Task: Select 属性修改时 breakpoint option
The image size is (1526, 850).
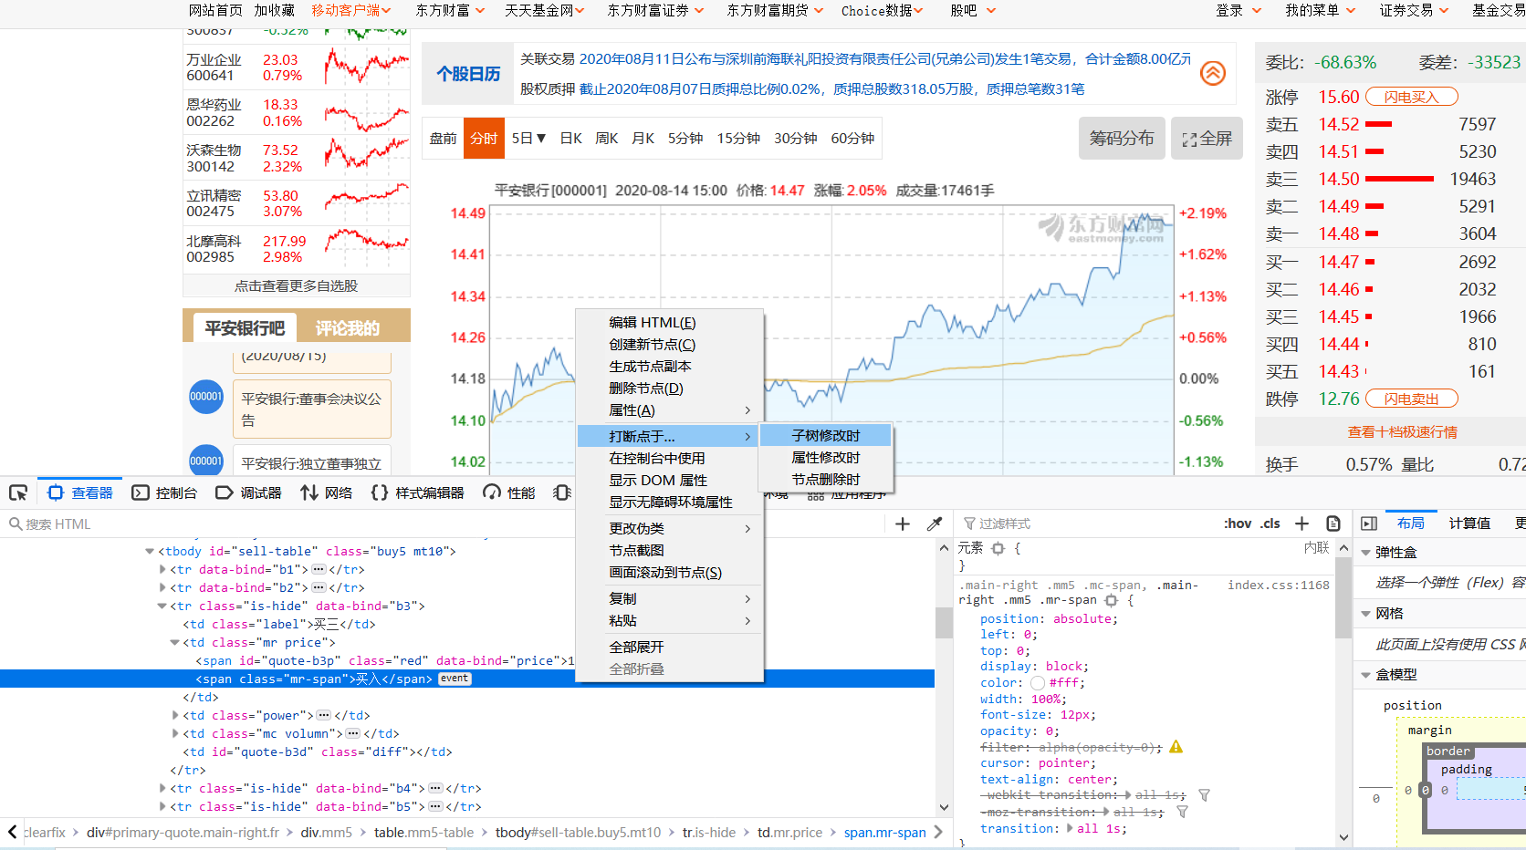Action: pyautogui.click(x=825, y=458)
